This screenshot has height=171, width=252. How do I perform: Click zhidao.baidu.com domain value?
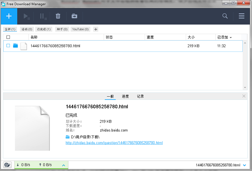tap(114, 130)
